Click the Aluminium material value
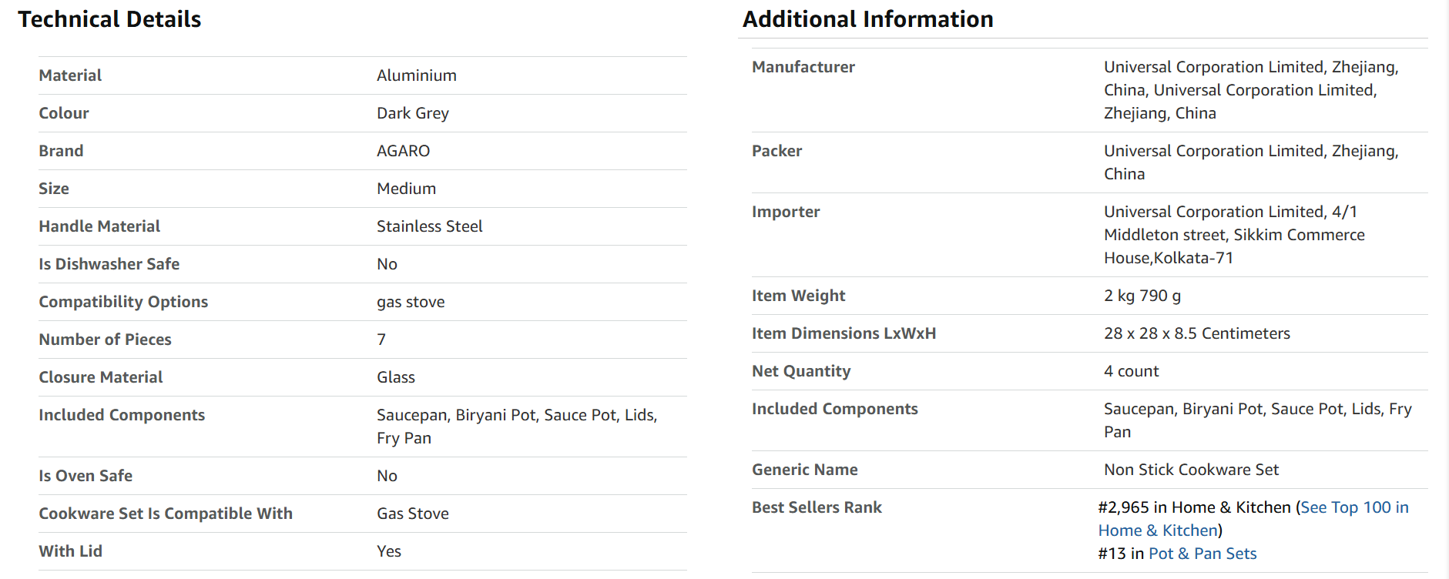The width and height of the screenshot is (1449, 579). pyautogui.click(x=417, y=75)
